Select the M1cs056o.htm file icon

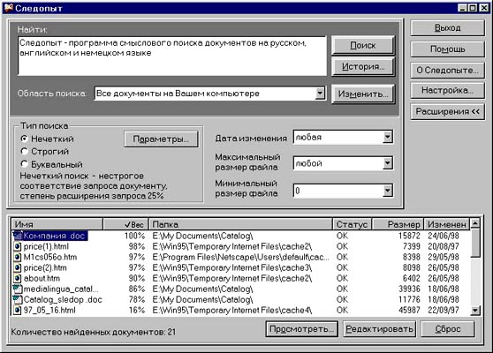click(x=18, y=257)
